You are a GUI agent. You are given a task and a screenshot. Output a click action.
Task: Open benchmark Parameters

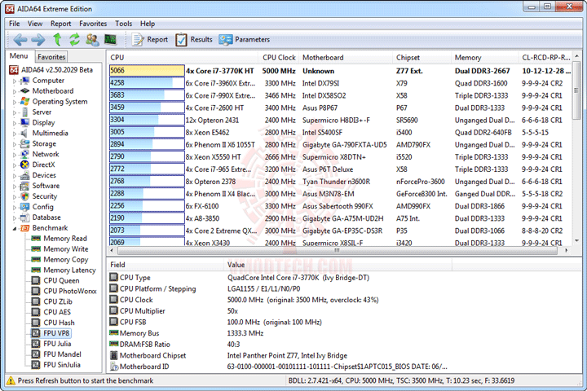point(245,39)
